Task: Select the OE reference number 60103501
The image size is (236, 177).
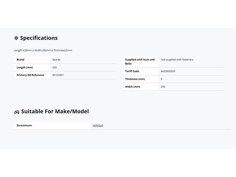Action: pos(58,75)
